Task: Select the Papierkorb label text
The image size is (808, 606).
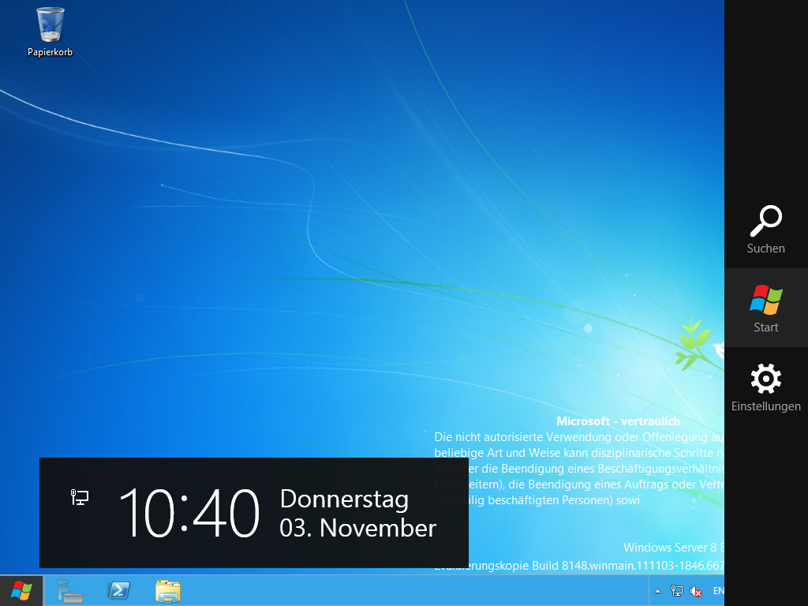Action: pyautogui.click(x=50, y=52)
